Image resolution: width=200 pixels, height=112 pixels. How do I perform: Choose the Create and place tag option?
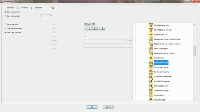[5, 28]
